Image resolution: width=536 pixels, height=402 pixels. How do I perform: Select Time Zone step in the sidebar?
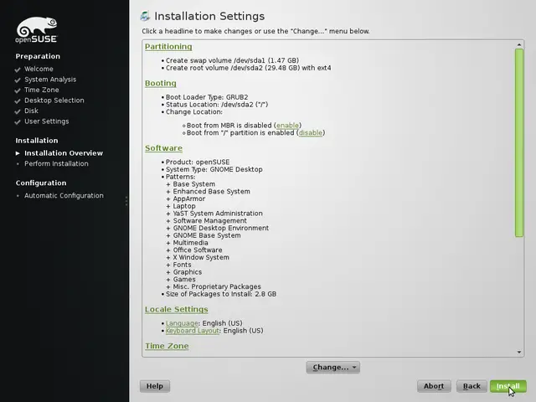[x=41, y=90]
